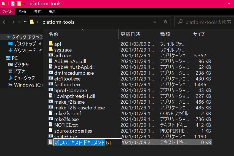Sort by the サイズ column header

199,34
